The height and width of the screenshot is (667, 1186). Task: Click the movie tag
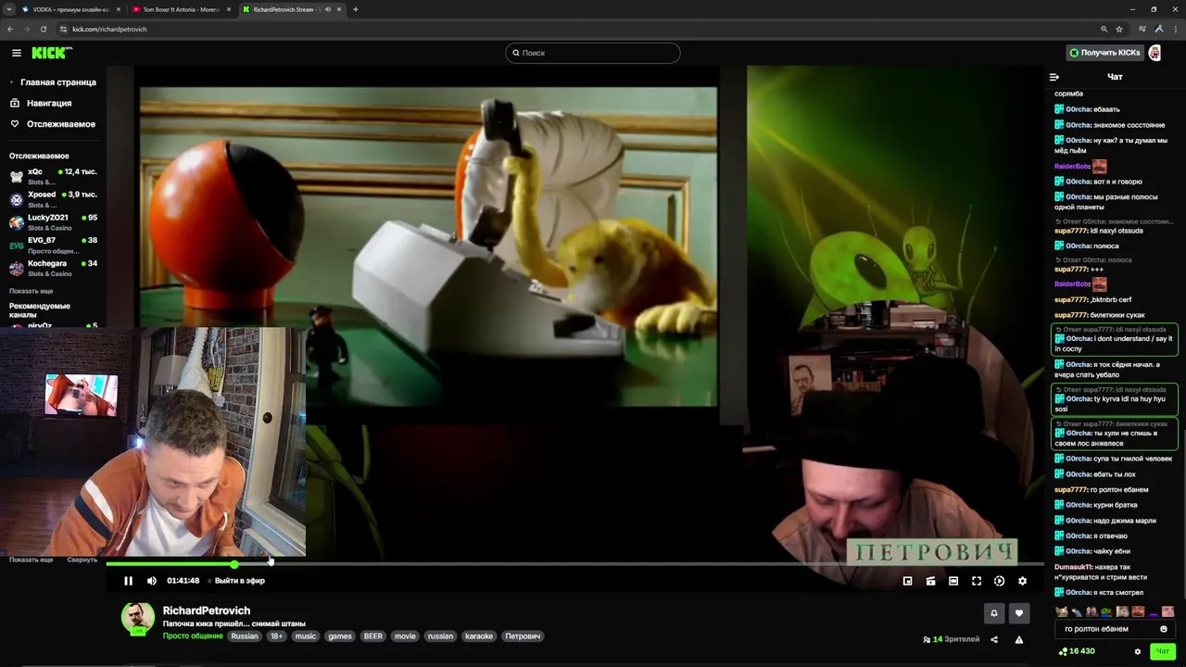click(405, 636)
